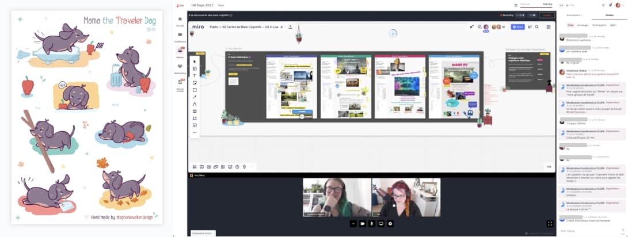
Task: Open Miro board search magnifier
Action: [536, 27]
